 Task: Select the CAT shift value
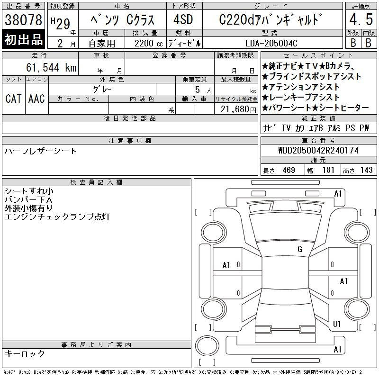pyautogui.click(x=13, y=99)
